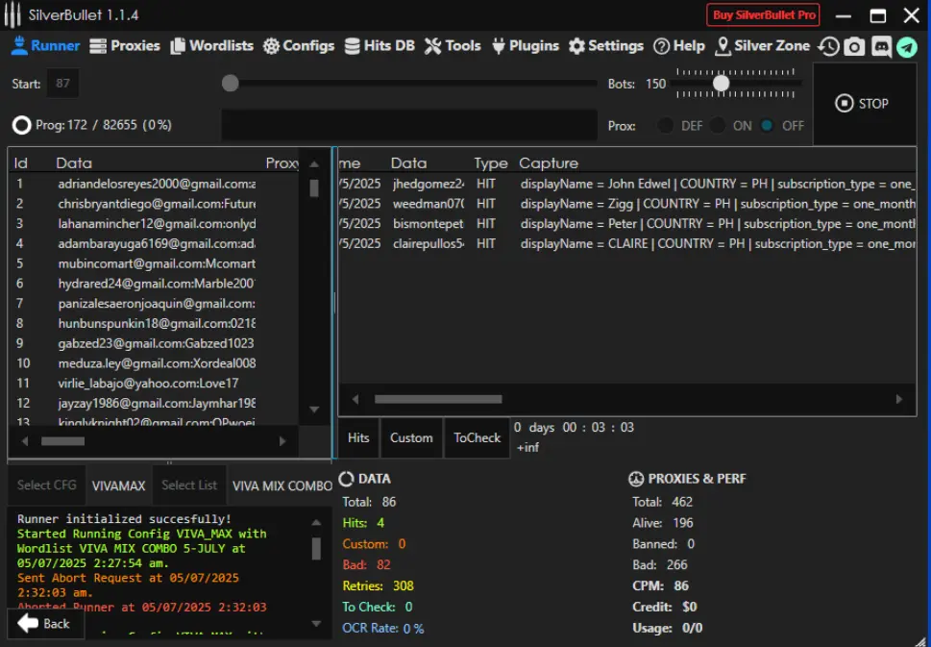
Task: Select the OFF proxy mode radio
Action: point(767,126)
